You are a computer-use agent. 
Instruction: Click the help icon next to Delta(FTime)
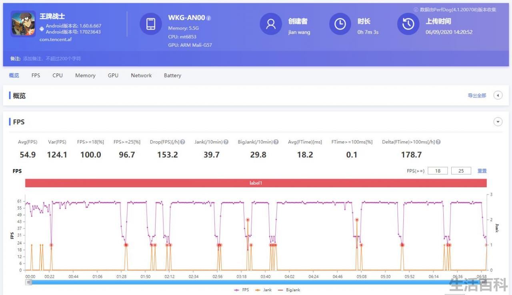click(438, 142)
